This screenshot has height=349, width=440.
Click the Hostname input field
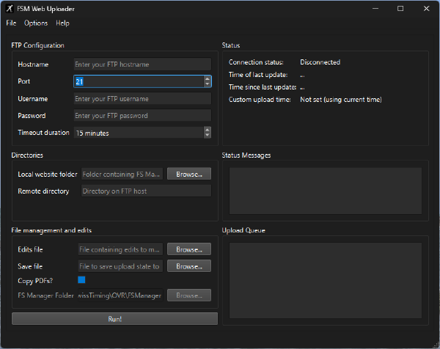tap(142, 65)
